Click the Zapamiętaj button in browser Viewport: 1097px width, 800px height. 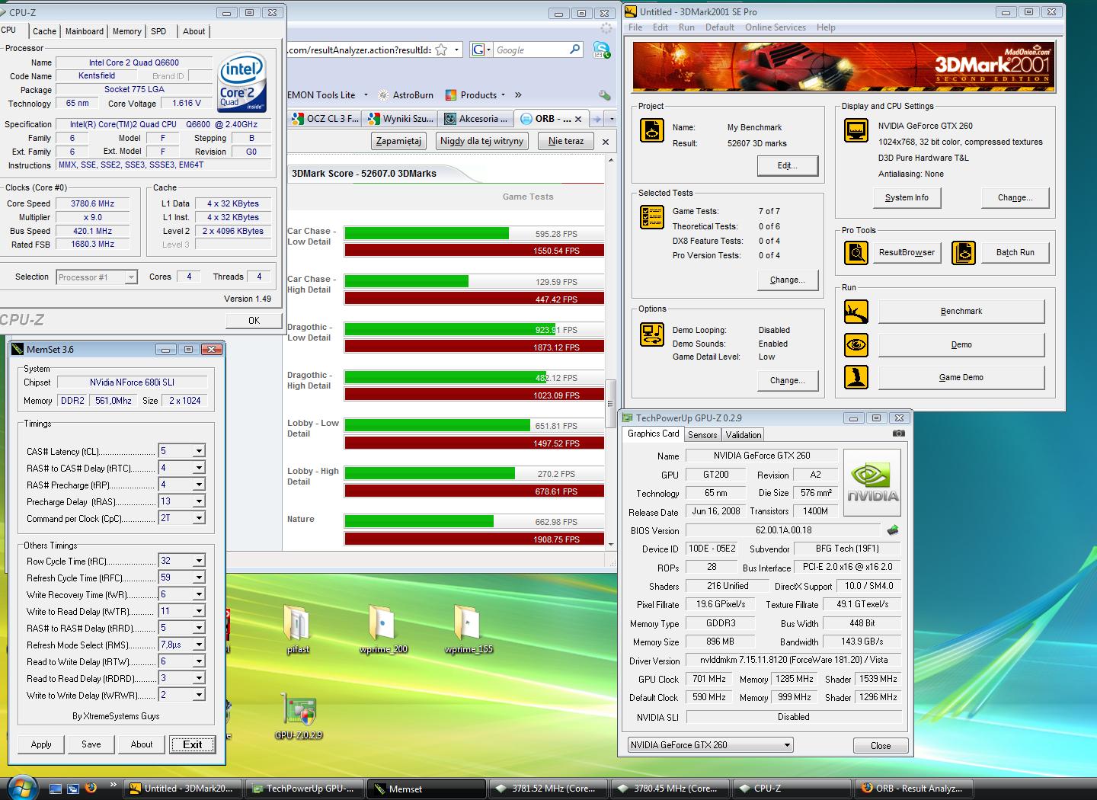click(399, 141)
